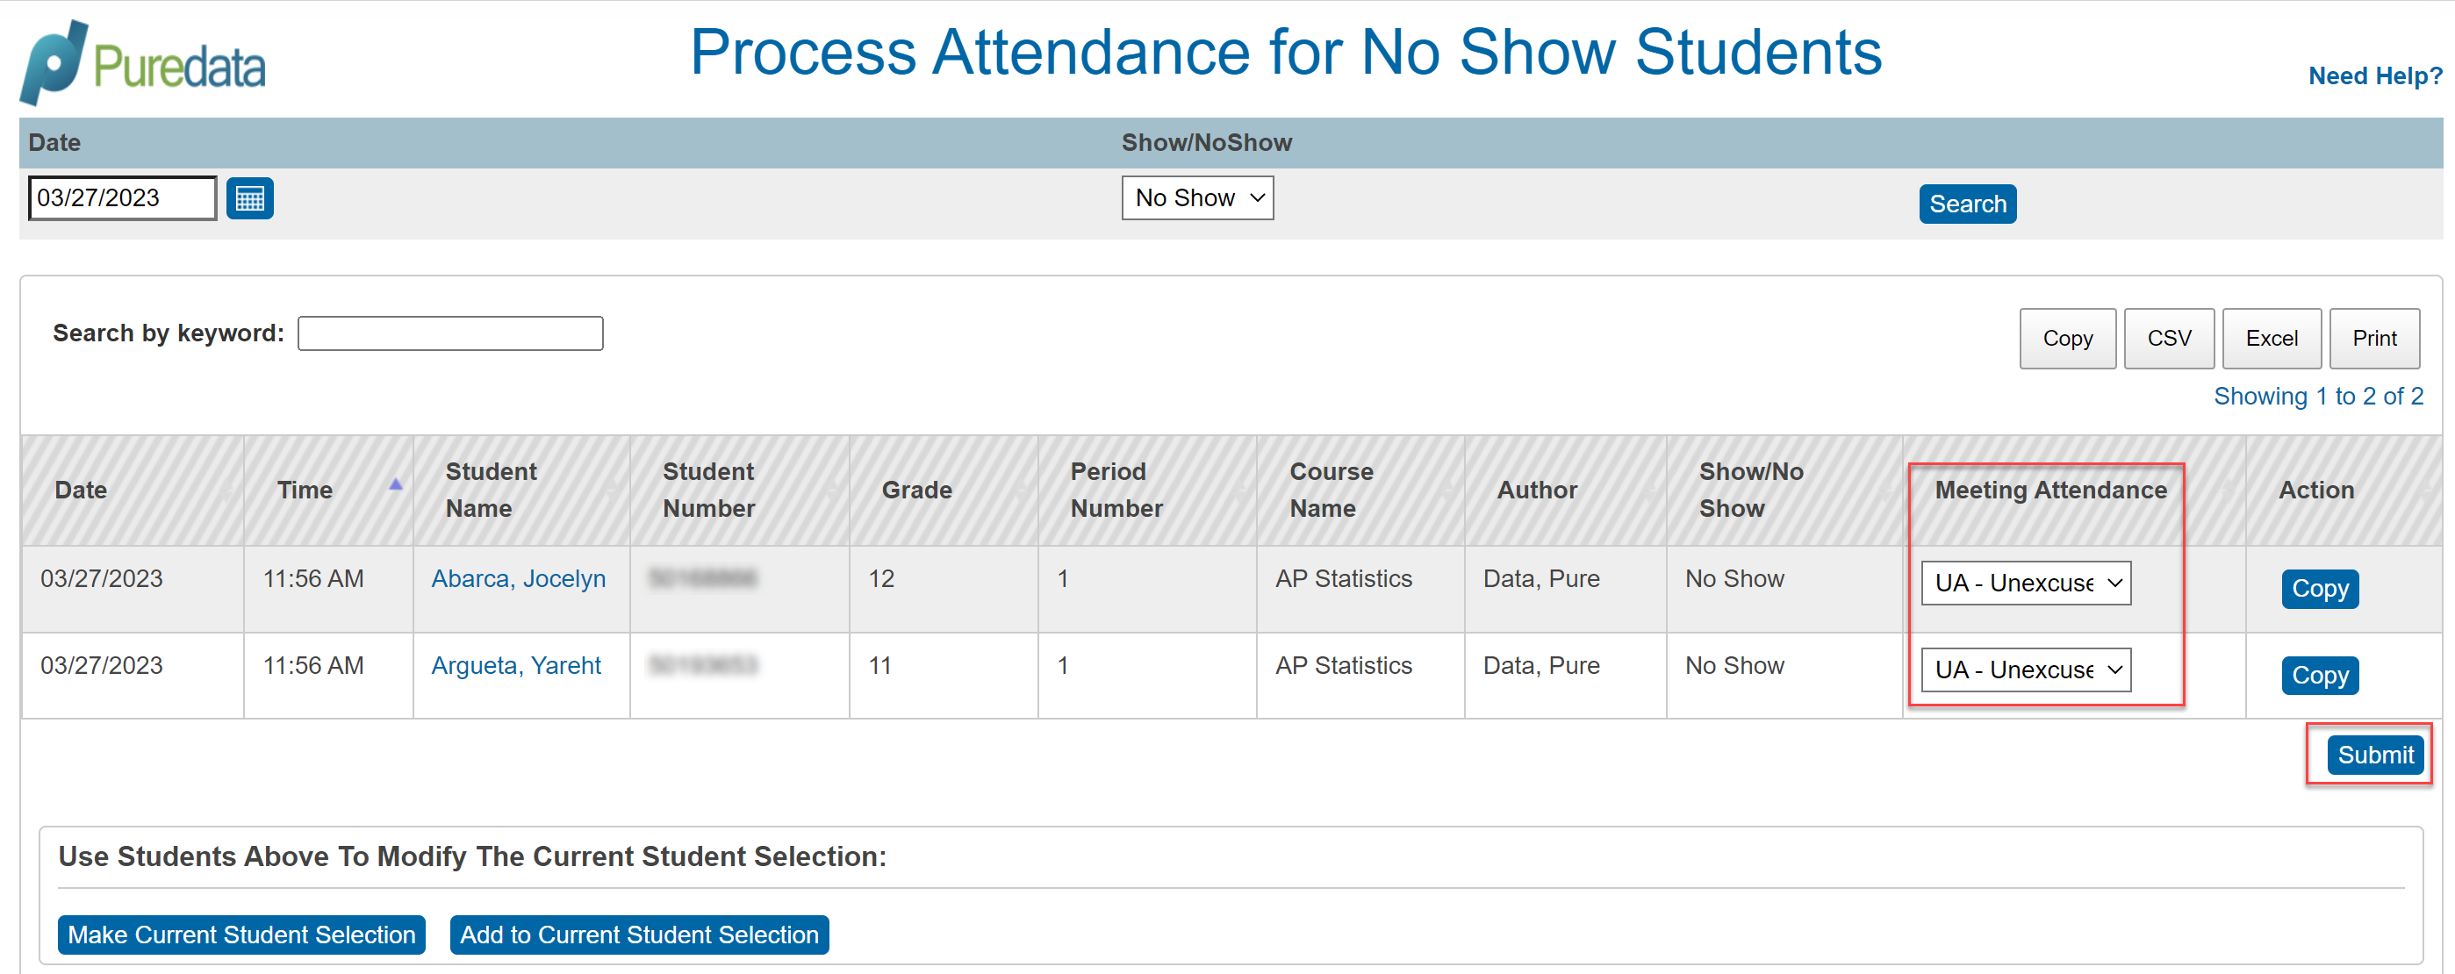
Task: Copy the table with the Copy button
Action: (x=2068, y=339)
